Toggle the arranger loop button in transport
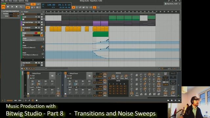Screen dimensions: 210x118 click(33, 4)
